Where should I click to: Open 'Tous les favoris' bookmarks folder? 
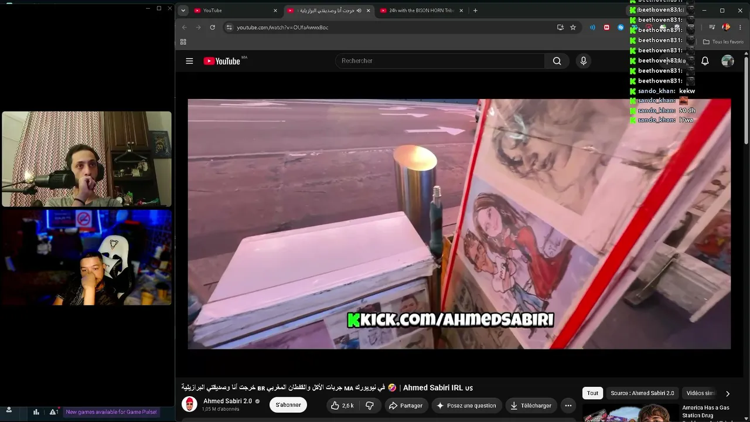coord(723,42)
